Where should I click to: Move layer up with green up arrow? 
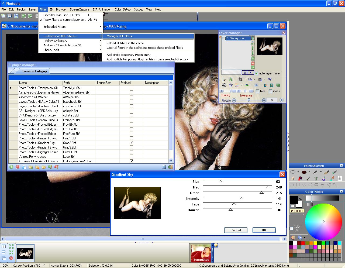tap(253, 48)
